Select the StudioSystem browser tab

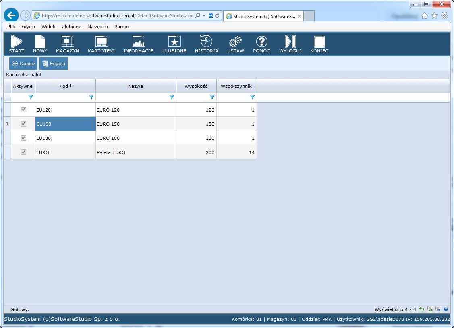click(263, 16)
